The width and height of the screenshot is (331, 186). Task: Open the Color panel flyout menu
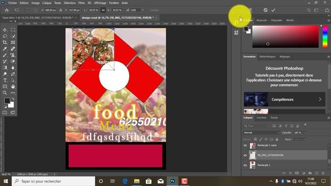pos(328,21)
